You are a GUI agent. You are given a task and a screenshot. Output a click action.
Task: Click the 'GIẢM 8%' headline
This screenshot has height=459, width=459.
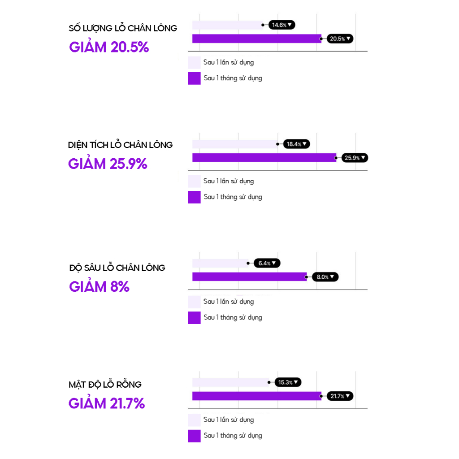tap(99, 286)
